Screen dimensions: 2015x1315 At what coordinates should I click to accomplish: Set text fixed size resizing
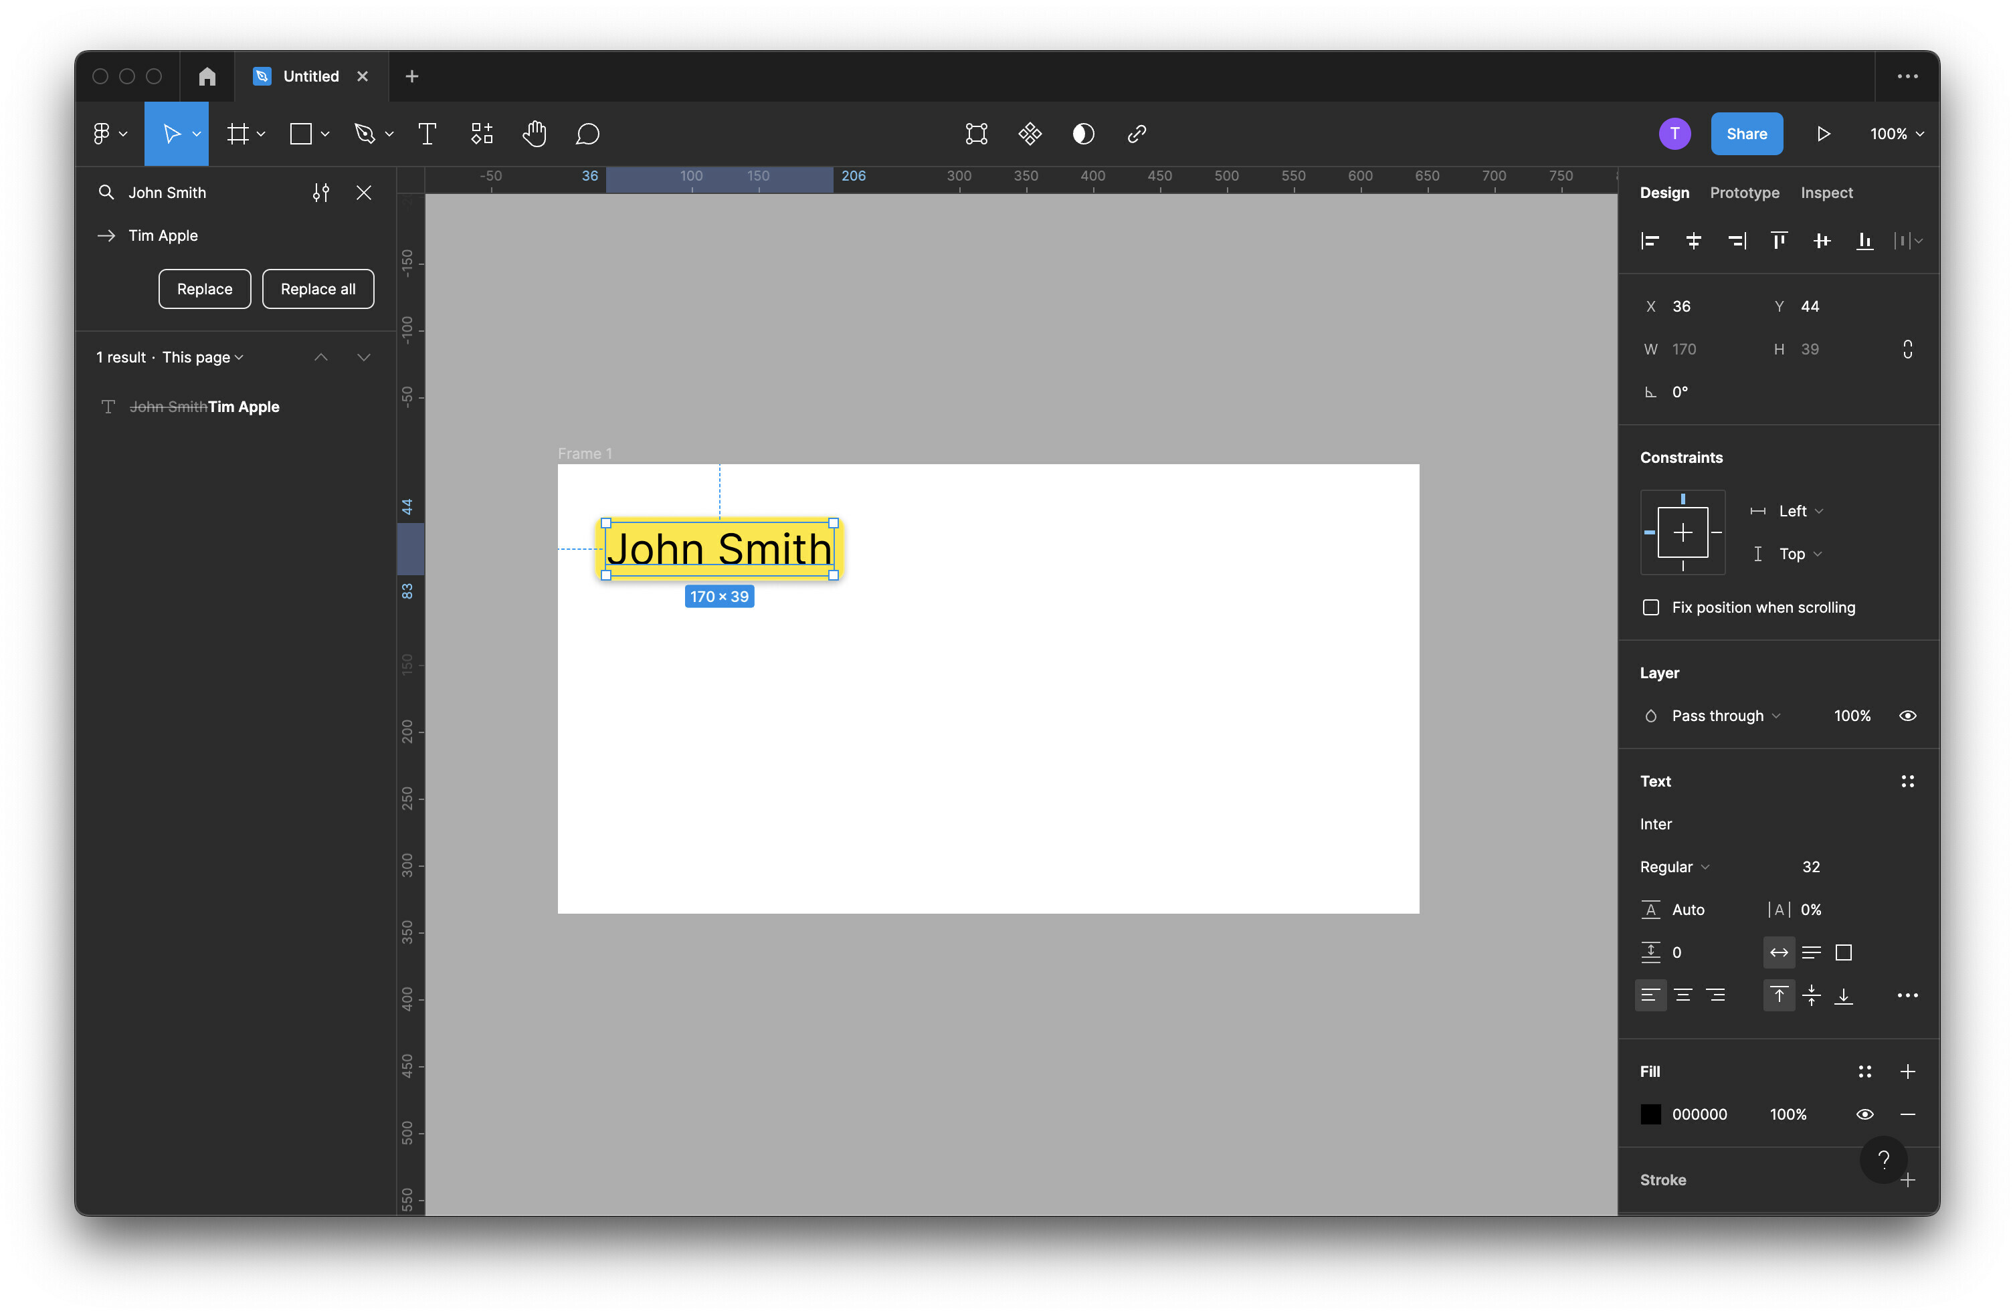1843,952
